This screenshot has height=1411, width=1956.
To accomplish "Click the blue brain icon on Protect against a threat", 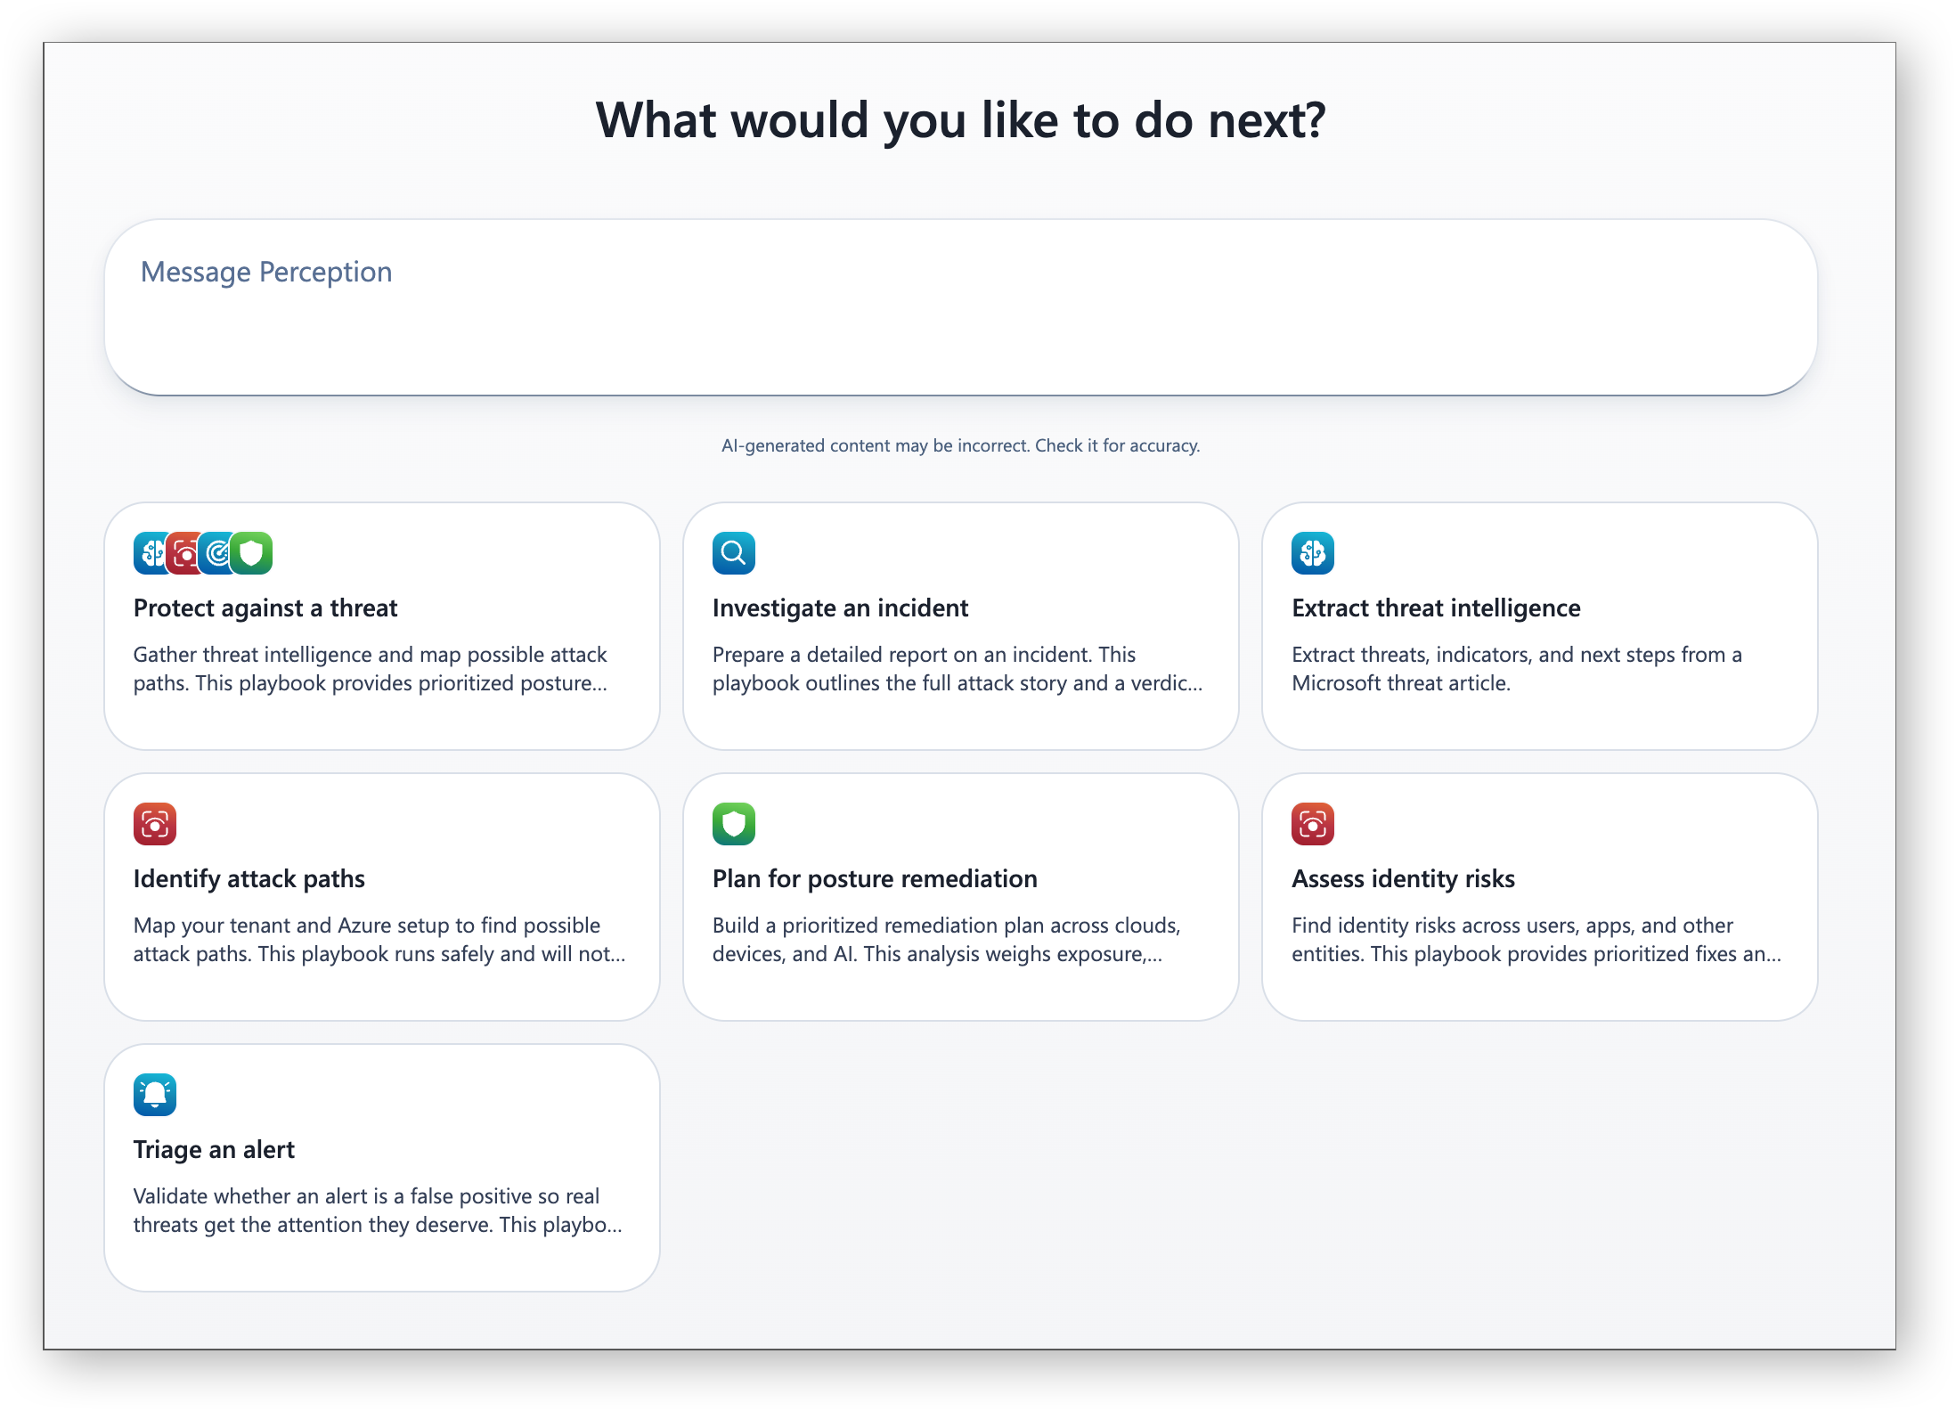I will pyautogui.click(x=150, y=553).
